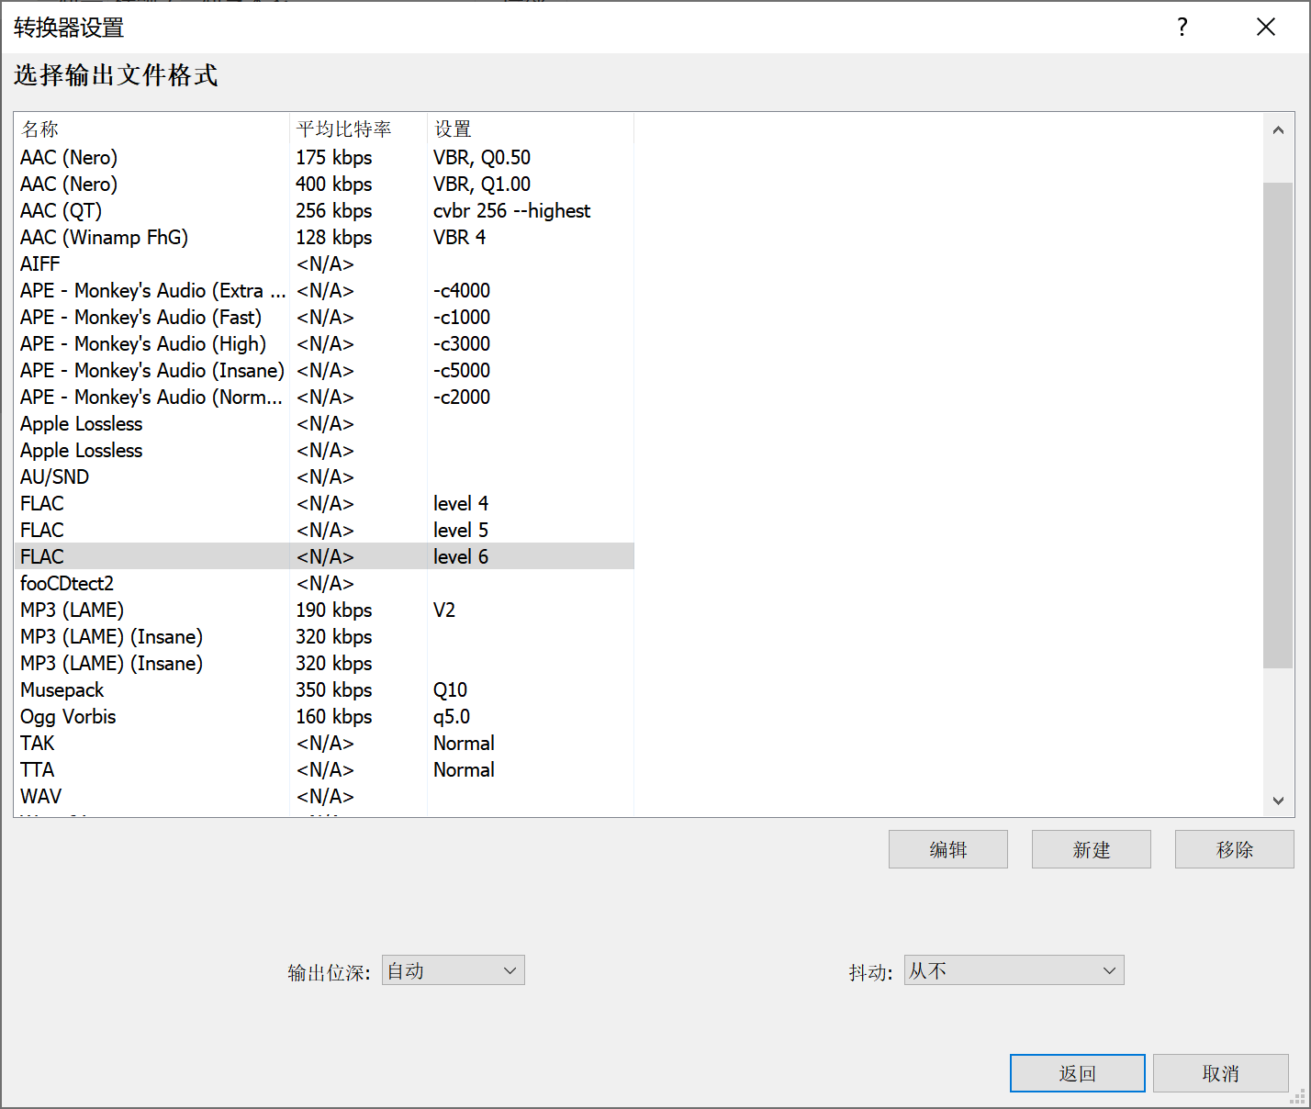Click the format list scrollbar thumb

(x=1278, y=425)
